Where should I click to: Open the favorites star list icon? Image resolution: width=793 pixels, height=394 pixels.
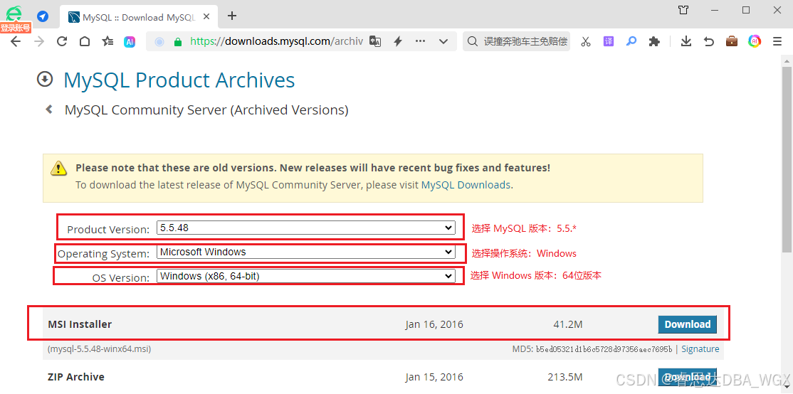coord(107,41)
